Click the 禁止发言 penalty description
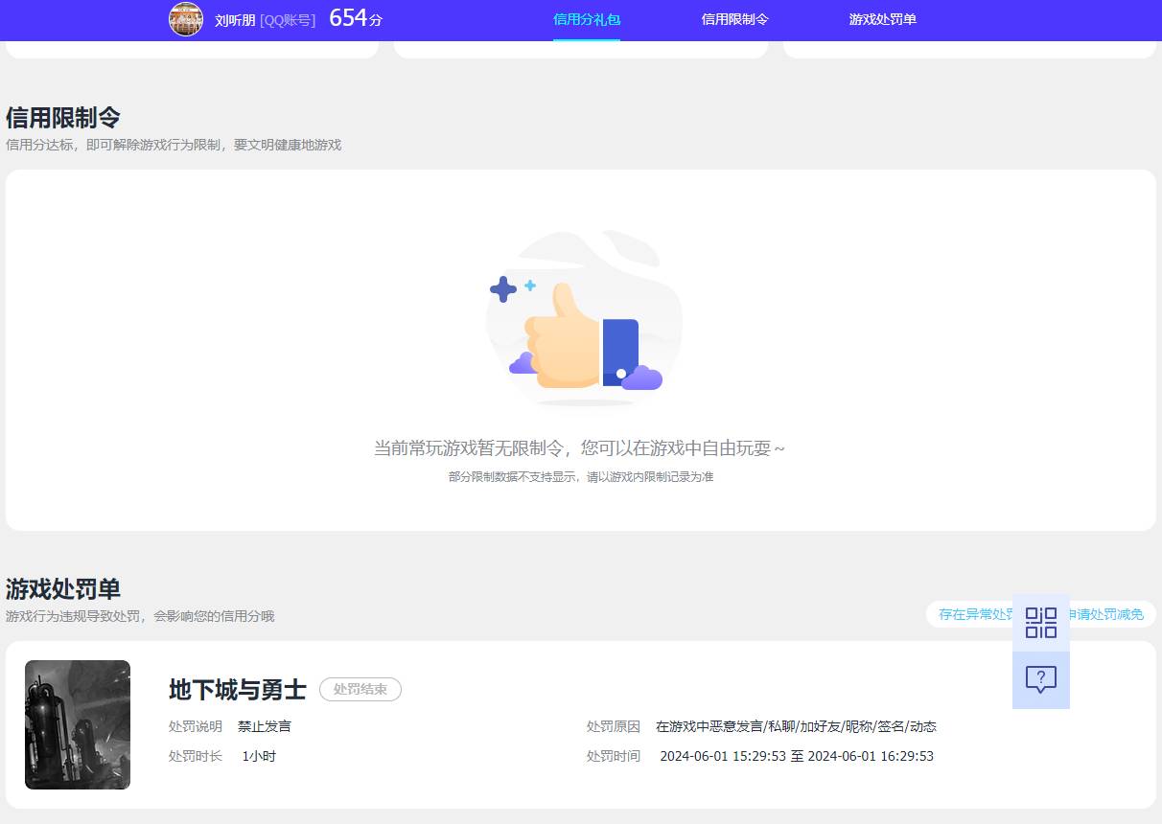1162x824 pixels. tap(263, 726)
